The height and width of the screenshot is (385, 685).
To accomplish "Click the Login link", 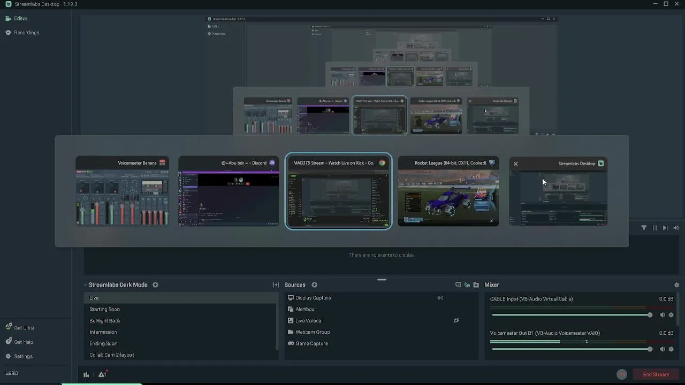I will (12, 373).
